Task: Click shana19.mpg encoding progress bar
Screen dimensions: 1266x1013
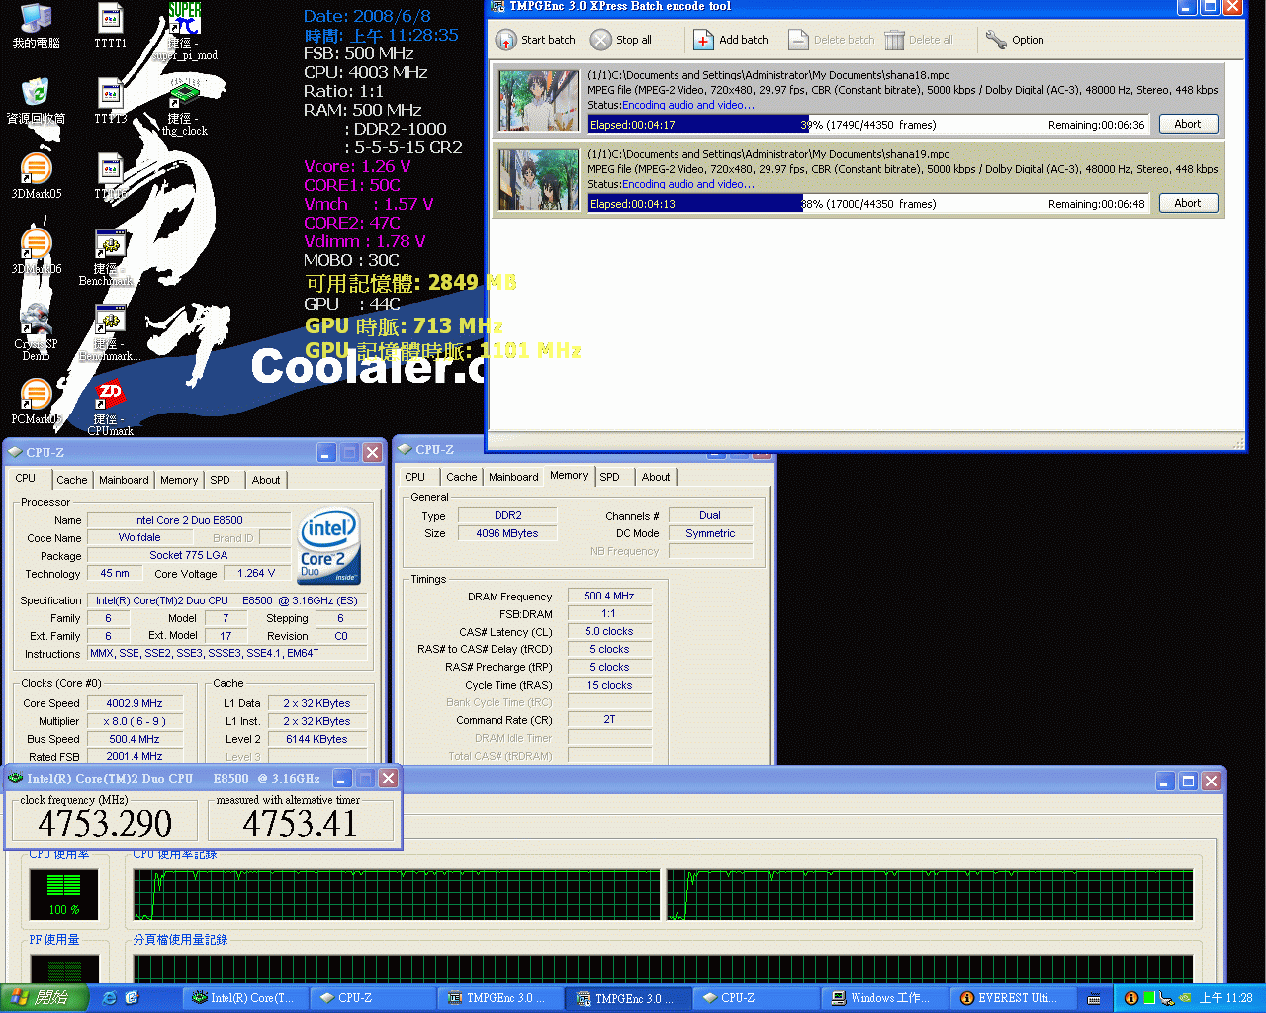Action: 868,204
